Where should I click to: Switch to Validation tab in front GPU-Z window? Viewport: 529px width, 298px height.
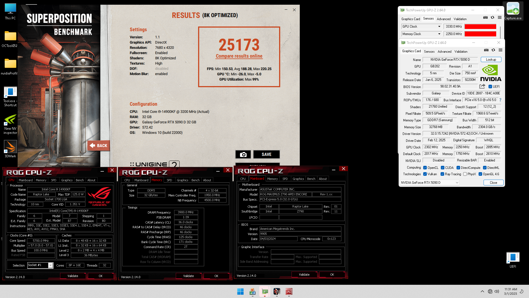(461, 52)
